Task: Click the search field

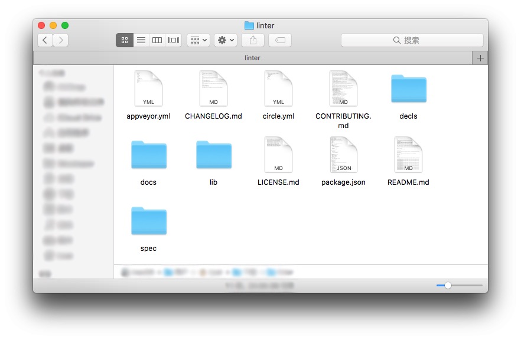Action: pos(412,40)
